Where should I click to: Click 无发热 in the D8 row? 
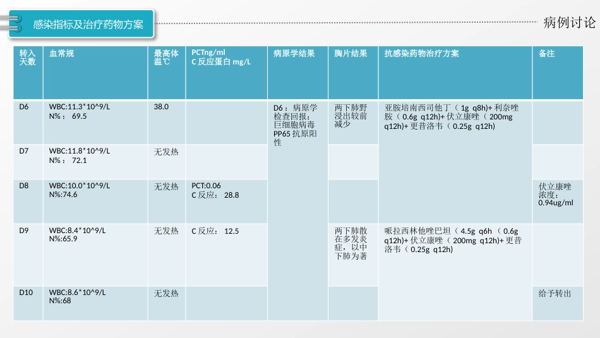click(166, 186)
